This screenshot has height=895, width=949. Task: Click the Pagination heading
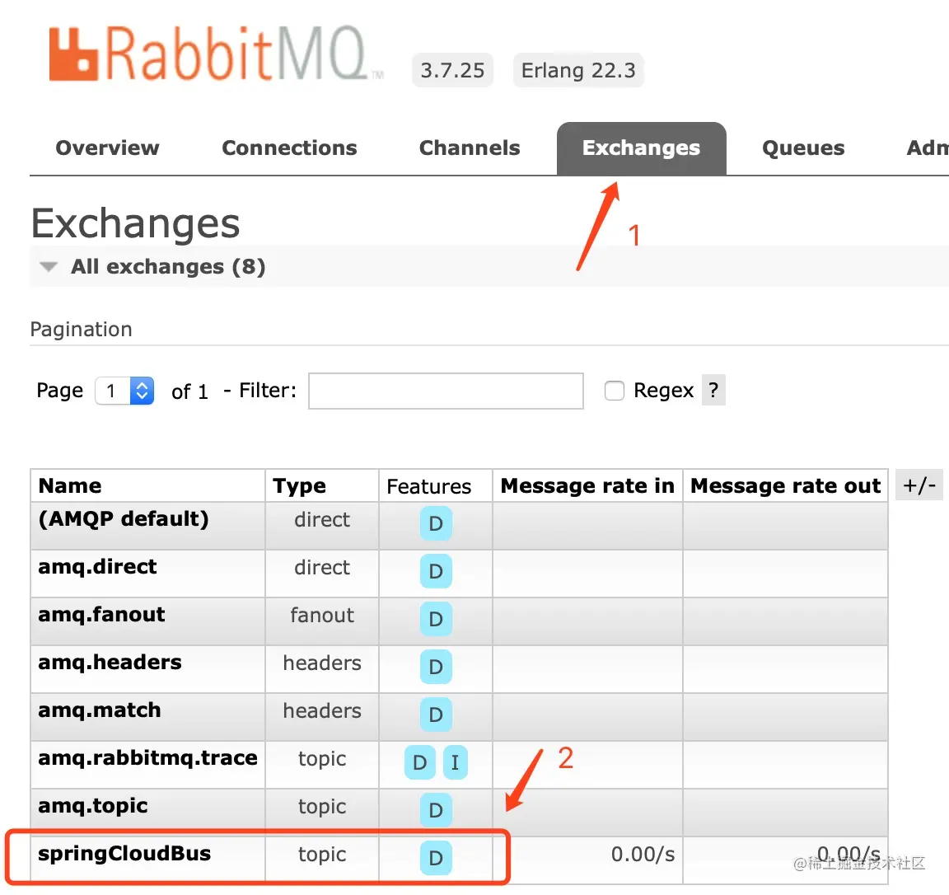[x=81, y=330]
